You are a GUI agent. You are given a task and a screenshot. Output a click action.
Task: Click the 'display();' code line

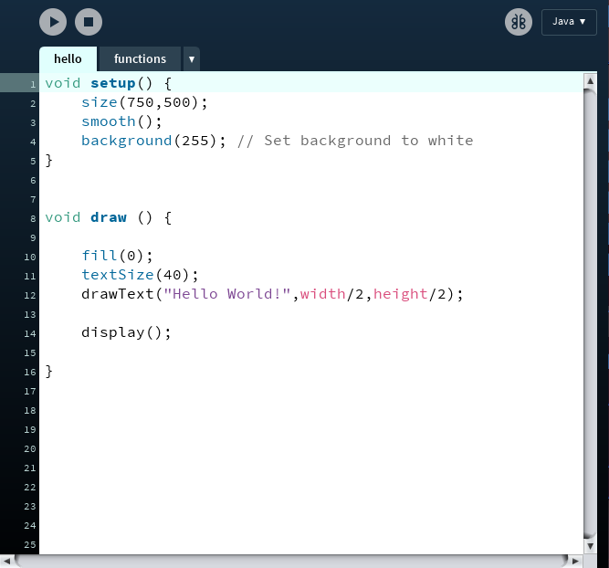(x=126, y=332)
